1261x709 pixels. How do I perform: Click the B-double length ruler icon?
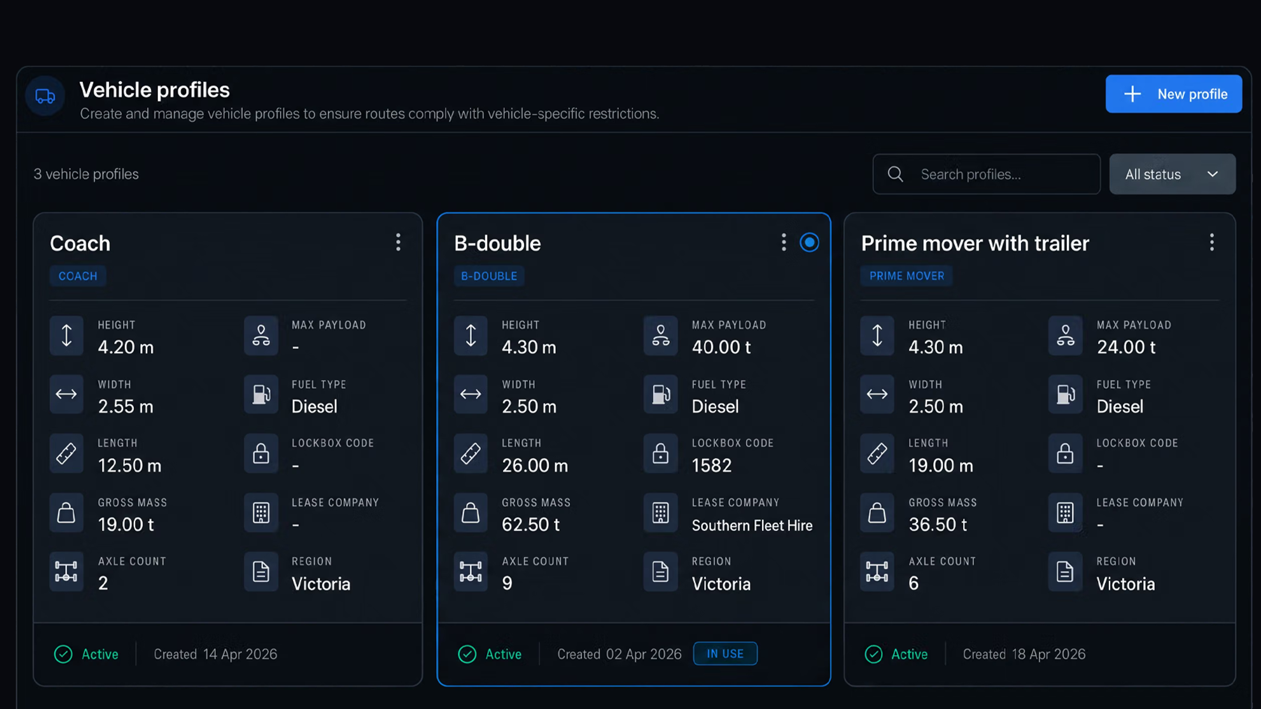(x=471, y=454)
